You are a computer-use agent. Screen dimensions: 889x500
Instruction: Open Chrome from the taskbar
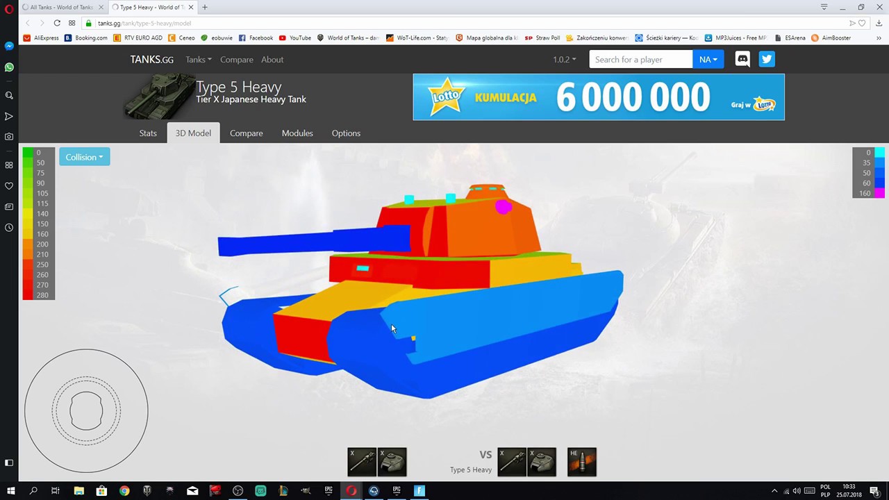tap(124, 491)
